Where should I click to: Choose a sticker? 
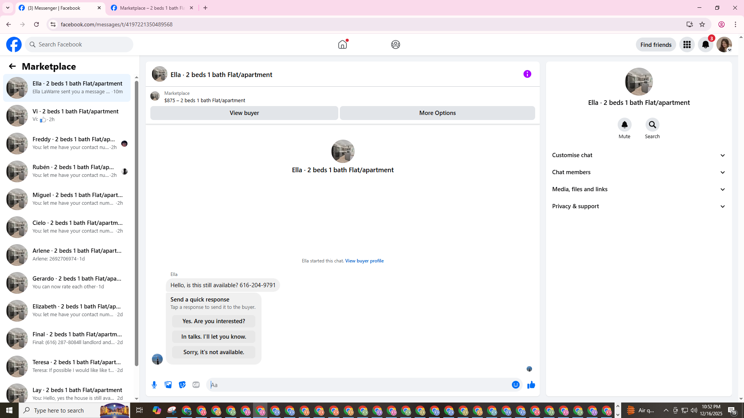tap(182, 385)
